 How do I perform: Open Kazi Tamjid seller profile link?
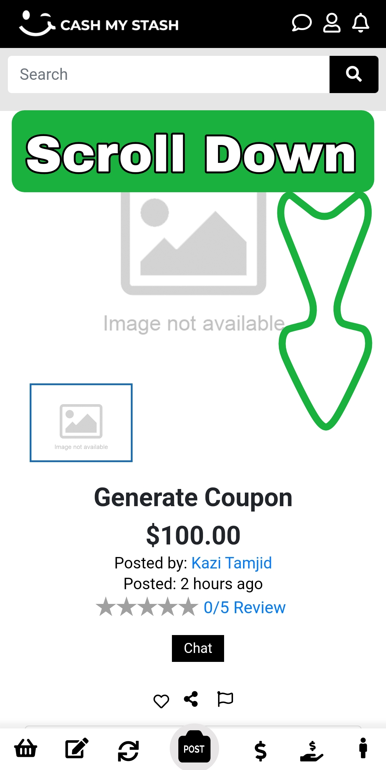tap(232, 563)
